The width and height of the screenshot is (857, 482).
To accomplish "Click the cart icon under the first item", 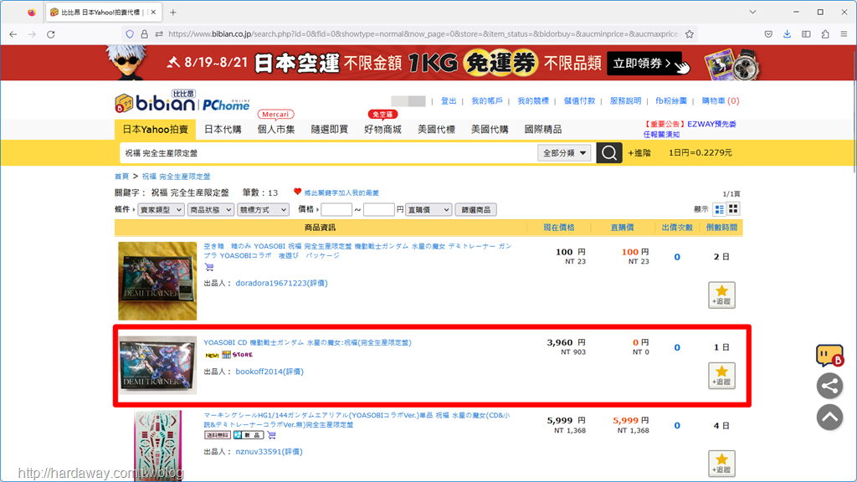I will 209,267.
